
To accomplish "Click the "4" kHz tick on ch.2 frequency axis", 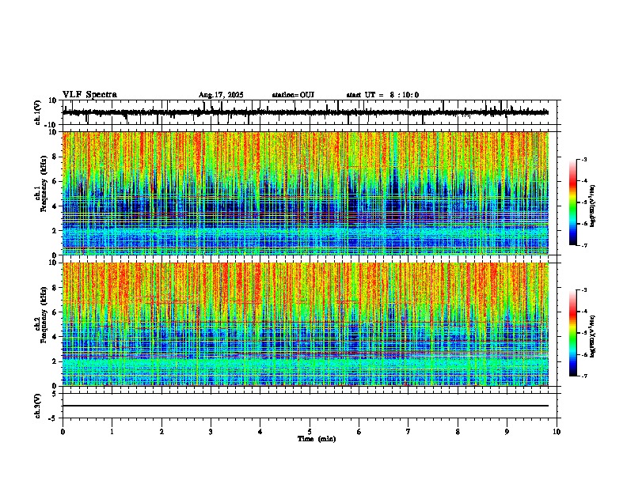I will [55, 337].
